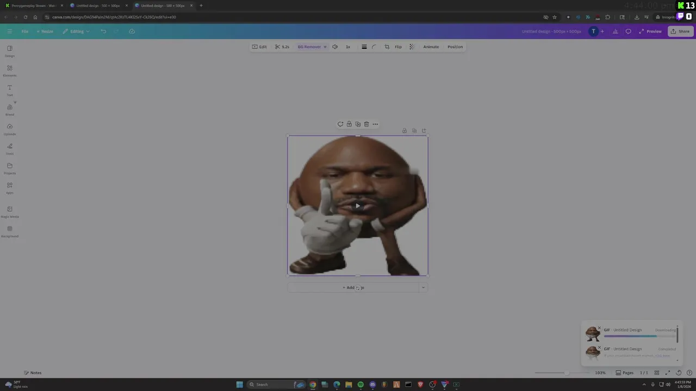Viewport: 696px width, 391px height.
Task: Change the 1x playback speed
Action: coord(348,47)
